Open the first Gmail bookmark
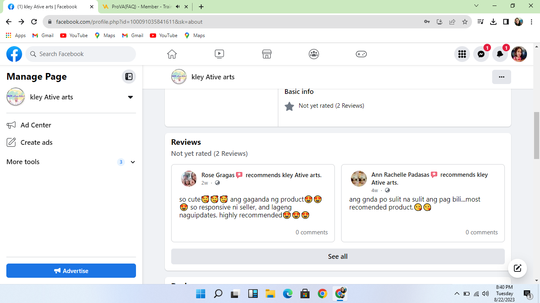Viewport: 540px width, 303px height. [43, 36]
